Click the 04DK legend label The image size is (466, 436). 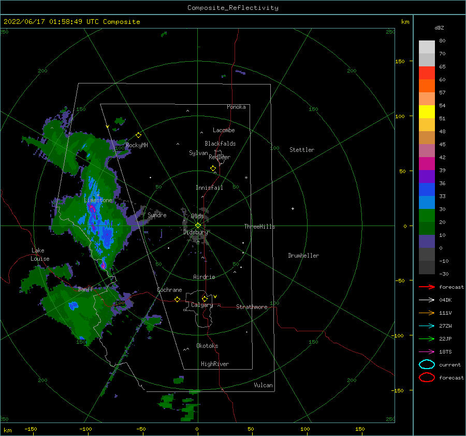[445, 300]
